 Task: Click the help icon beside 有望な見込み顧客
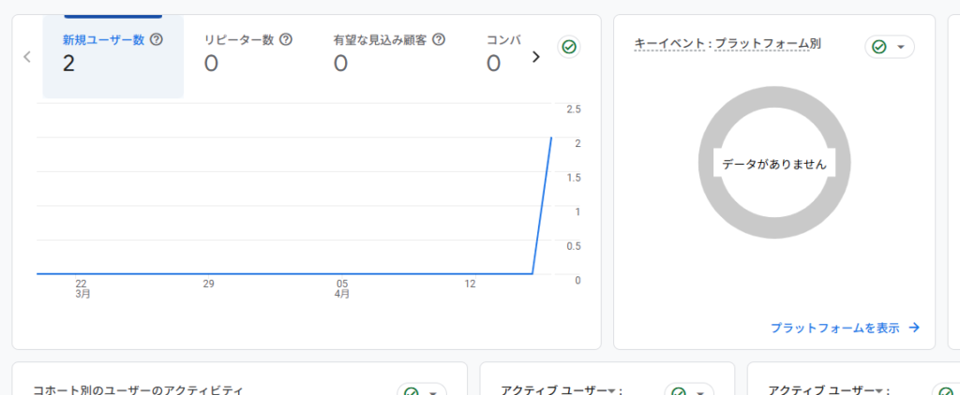(x=438, y=39)
